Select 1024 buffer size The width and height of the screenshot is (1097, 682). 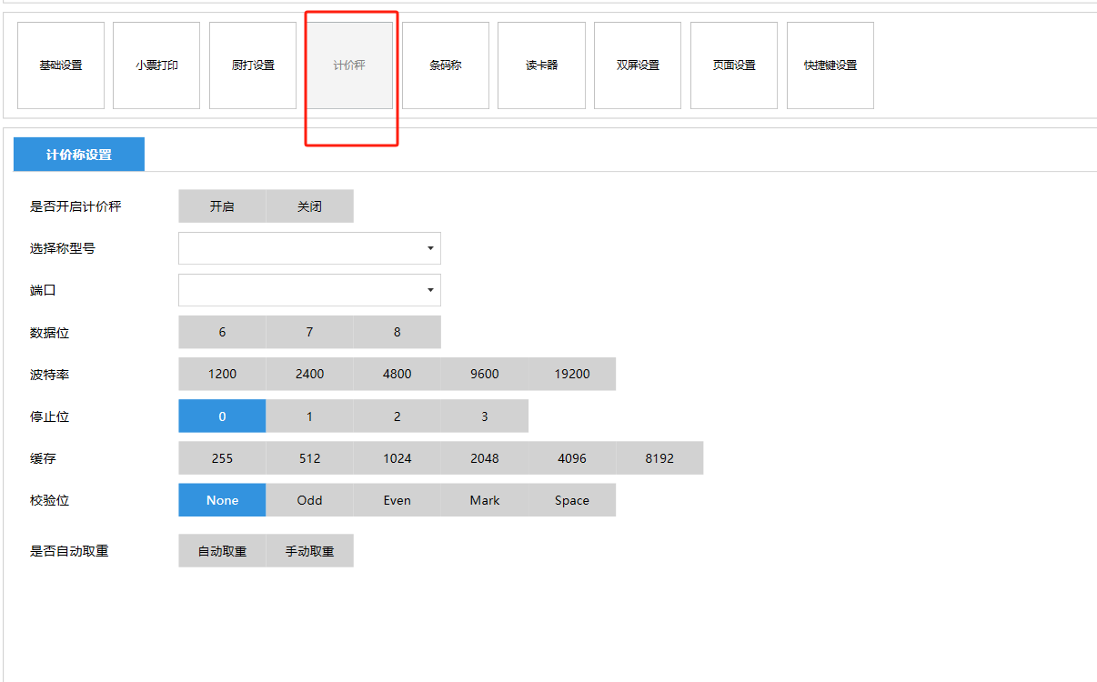point(397,458)
